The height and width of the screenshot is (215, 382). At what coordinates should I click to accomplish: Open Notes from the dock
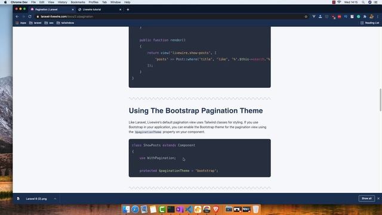153,209
